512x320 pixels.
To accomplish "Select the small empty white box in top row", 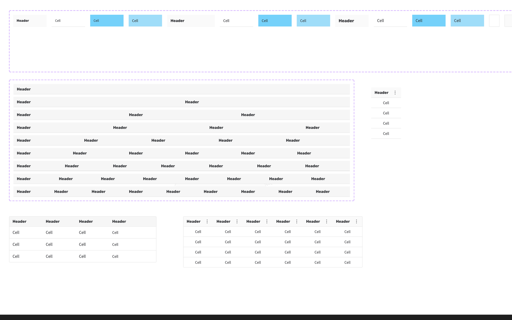I will click(494, 20).
